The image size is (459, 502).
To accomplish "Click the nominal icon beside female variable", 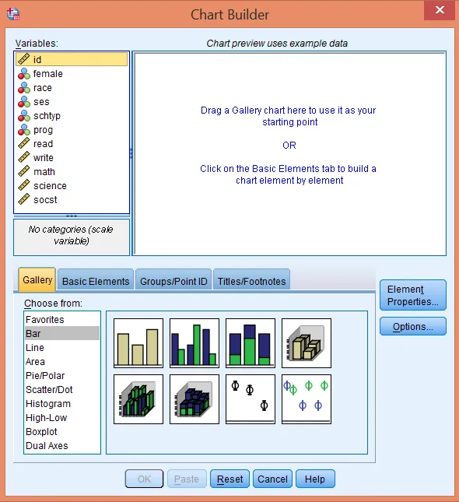I will pyautogui.click(x=23, y=74).
